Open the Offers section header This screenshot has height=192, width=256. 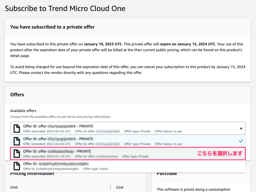[x=17, y=95]
